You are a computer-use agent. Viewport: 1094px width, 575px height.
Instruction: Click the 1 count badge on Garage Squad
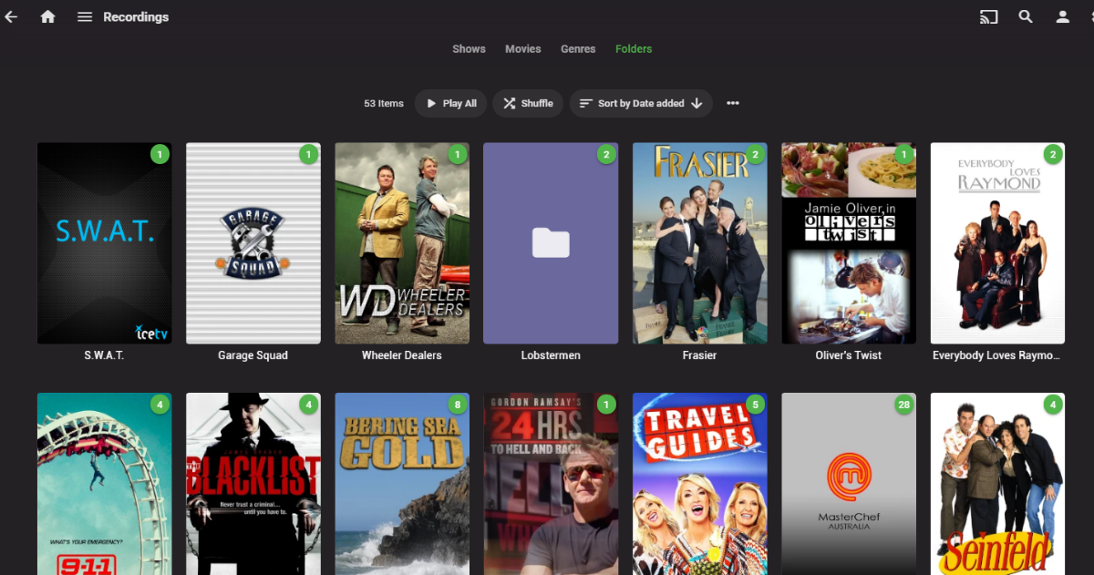[308, 155]
